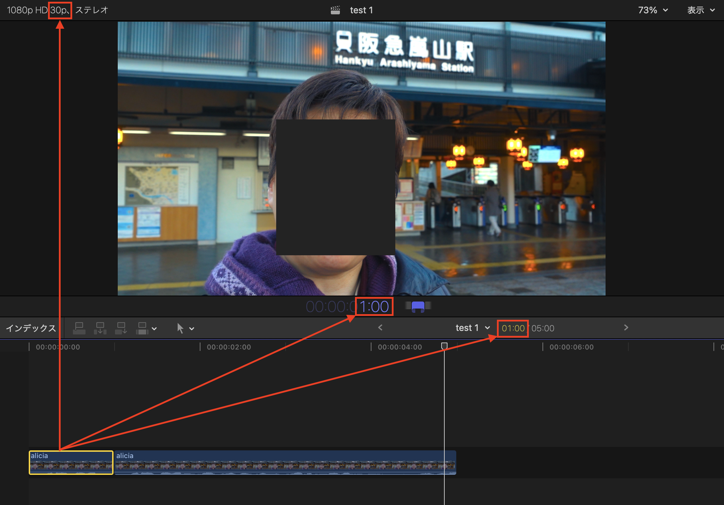Screen dimensions: 724x505
Task: Click the clapperboard project icon beside test 1
Action: point(335,10)
